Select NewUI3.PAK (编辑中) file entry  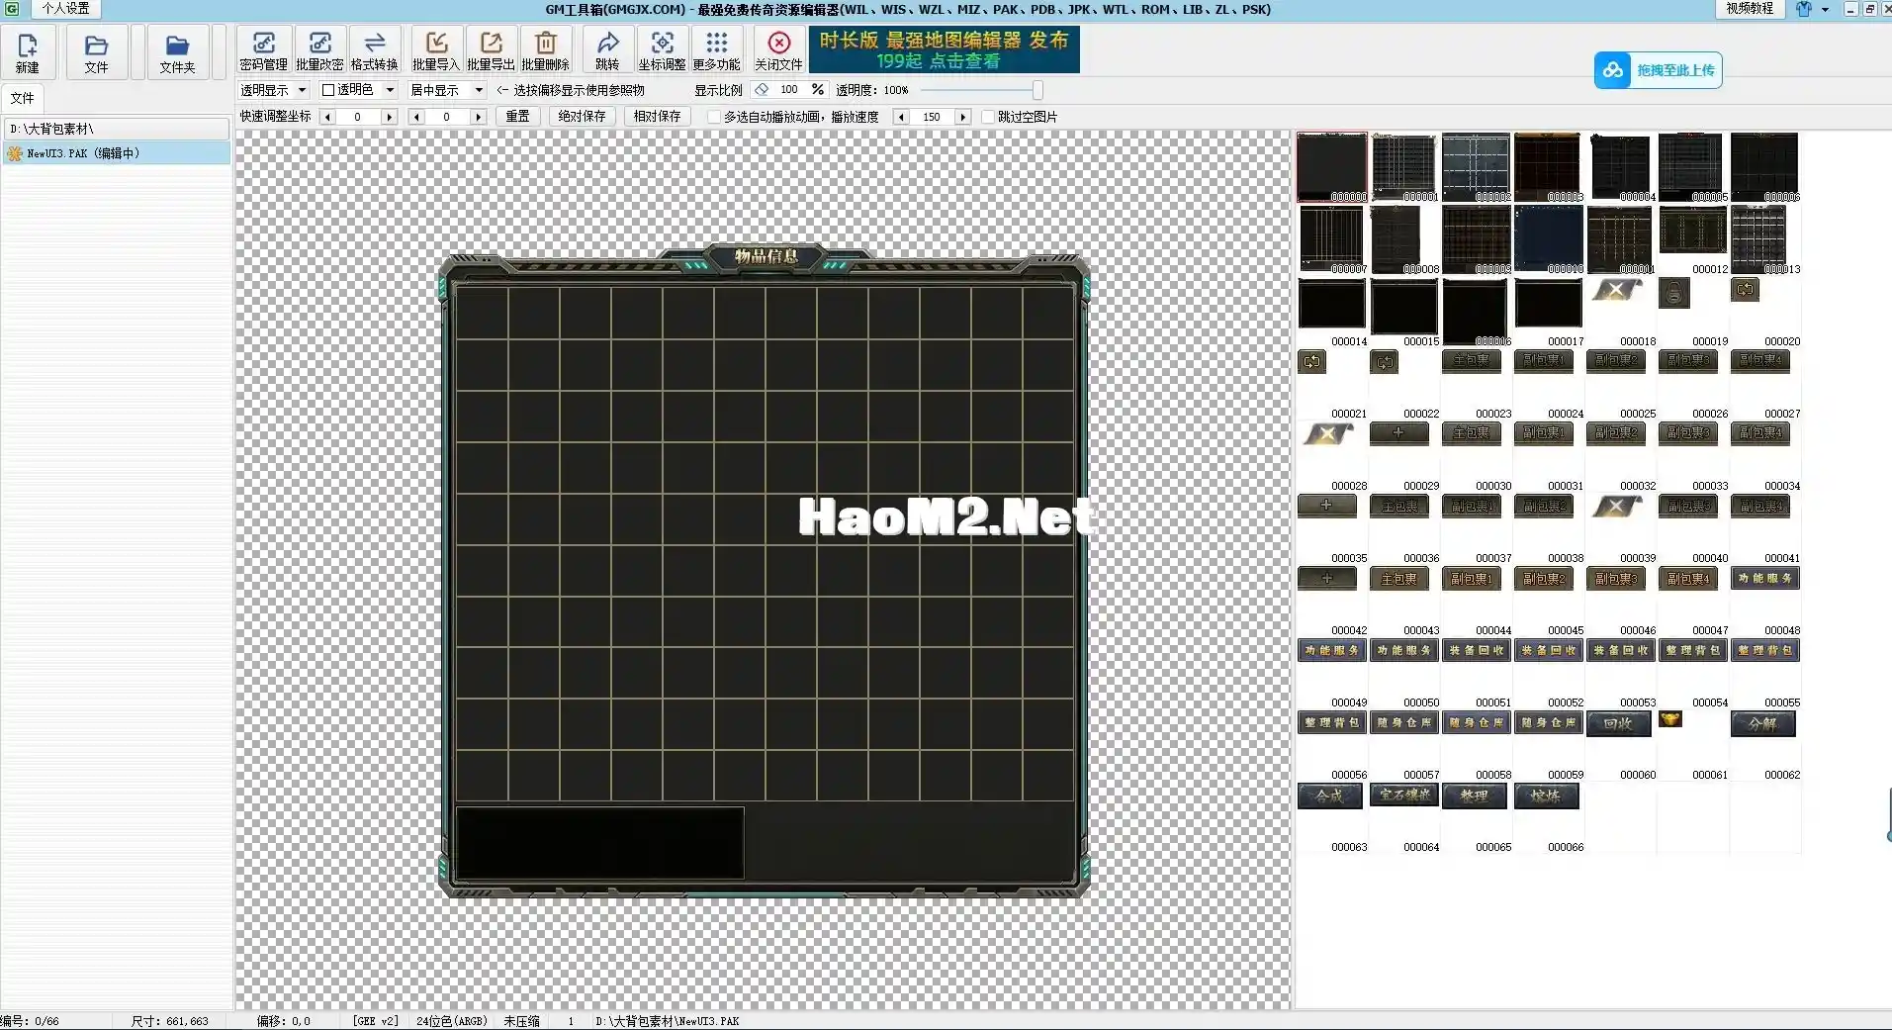(x=117, y=153)
